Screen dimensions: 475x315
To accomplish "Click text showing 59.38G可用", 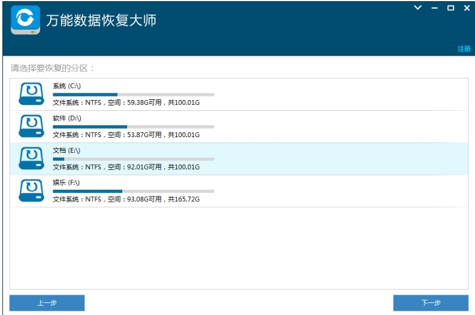I will (x=144, y=102).
